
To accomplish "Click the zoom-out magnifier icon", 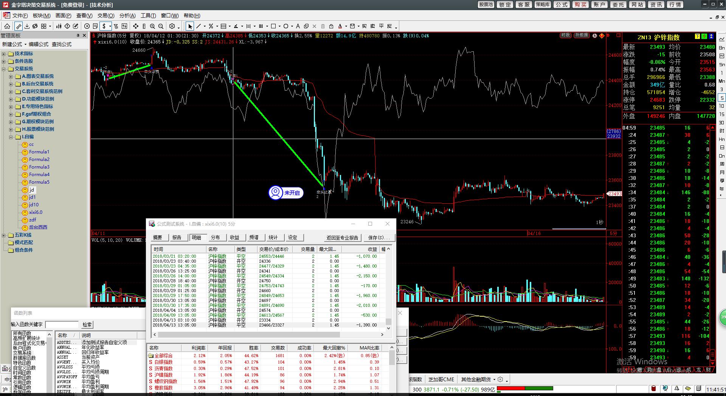I will [x=161, y=26].
